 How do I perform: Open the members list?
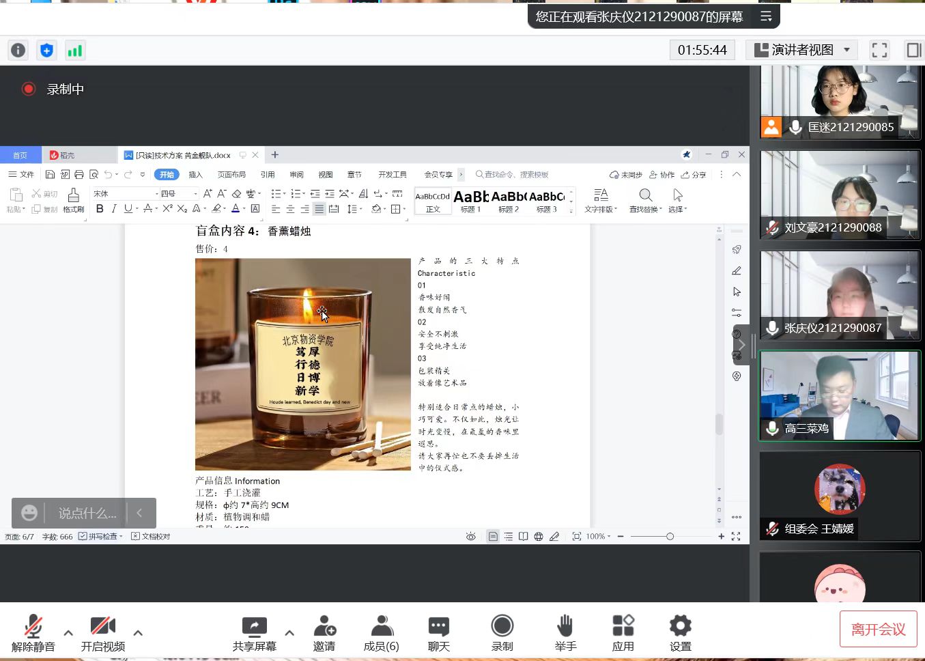pyautogui.click(x=381, y=632)
